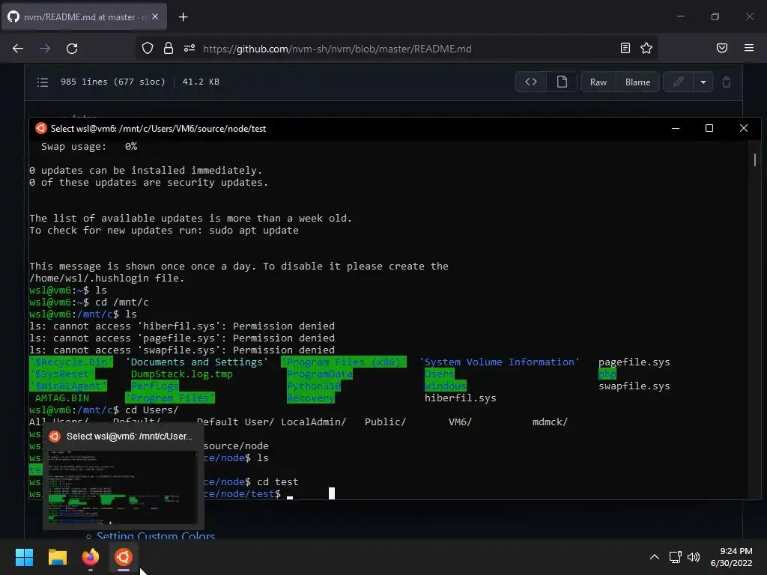
Task: Click 'Program Files (x86)' directory text
Action: (343, 362)
